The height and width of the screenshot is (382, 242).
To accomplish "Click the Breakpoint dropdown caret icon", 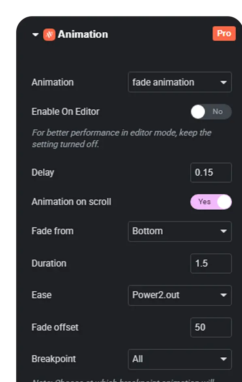I will 223,359.
